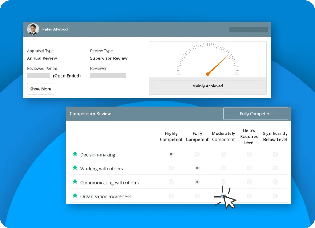Screen dimensions: 315x228
Task: Select Below Required Level for Working with others
Action: [249, 168]
